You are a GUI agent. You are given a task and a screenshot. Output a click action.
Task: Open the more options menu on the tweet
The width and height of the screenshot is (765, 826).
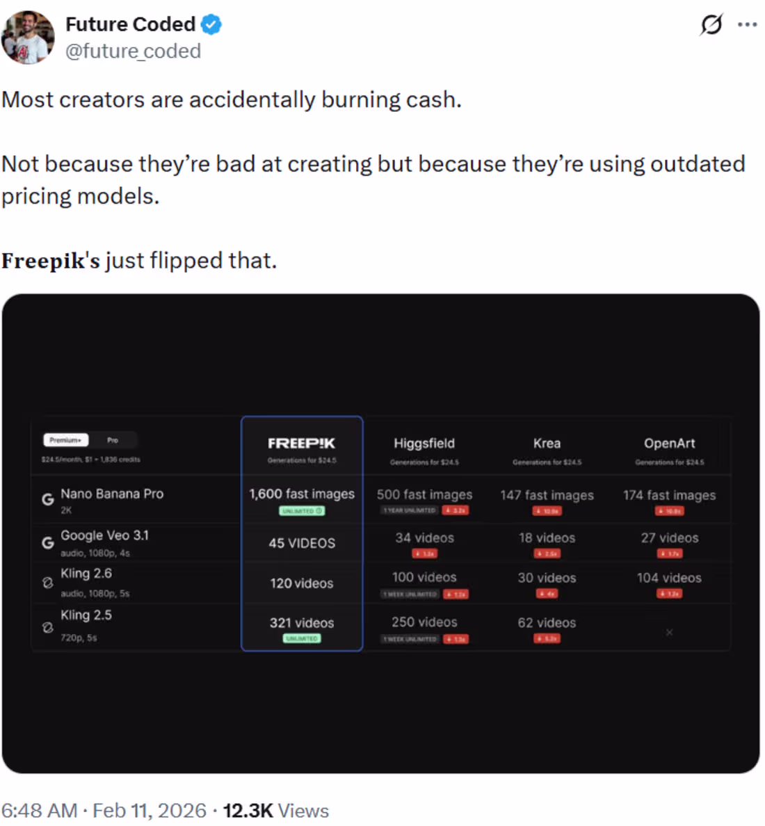click(x=746, y=24)
